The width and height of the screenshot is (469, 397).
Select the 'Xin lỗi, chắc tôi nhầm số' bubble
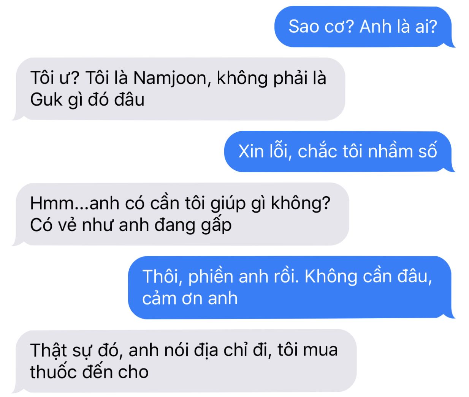340,152
